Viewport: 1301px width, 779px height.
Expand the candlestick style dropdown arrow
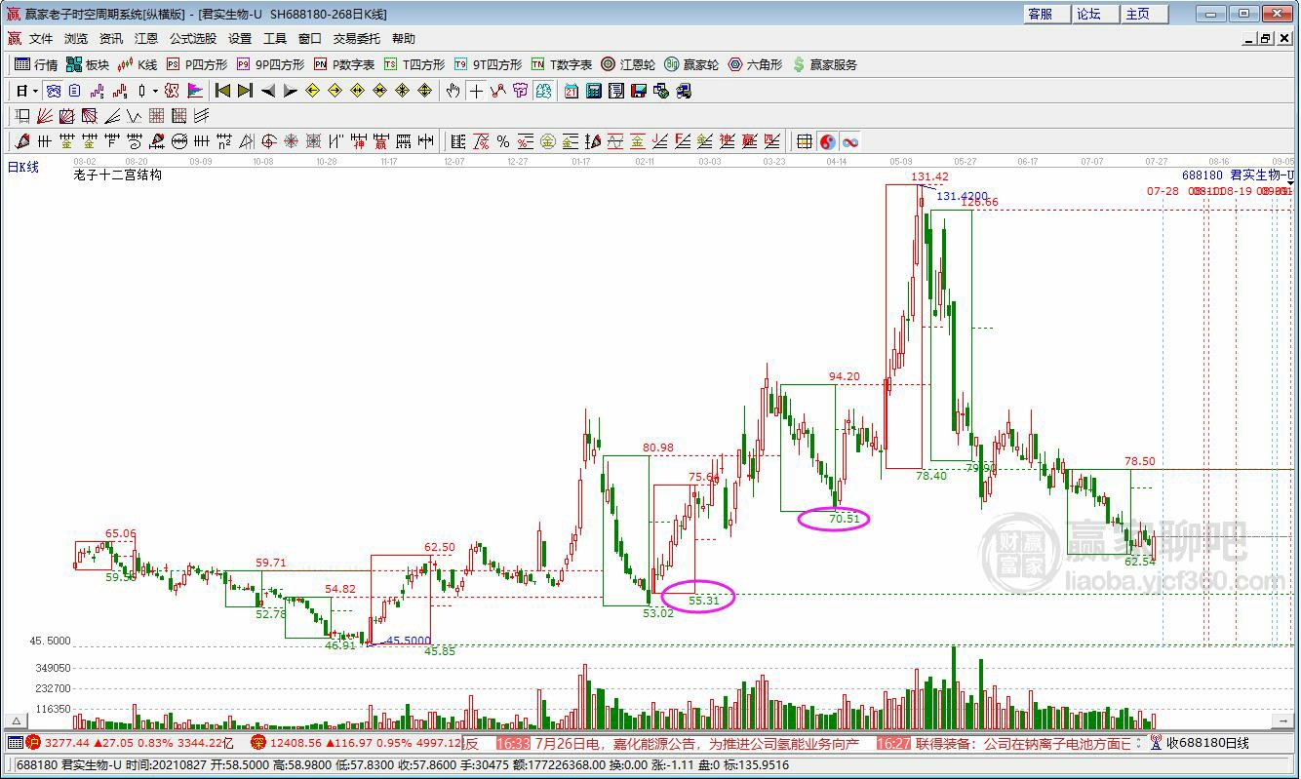tap(155, 91)
